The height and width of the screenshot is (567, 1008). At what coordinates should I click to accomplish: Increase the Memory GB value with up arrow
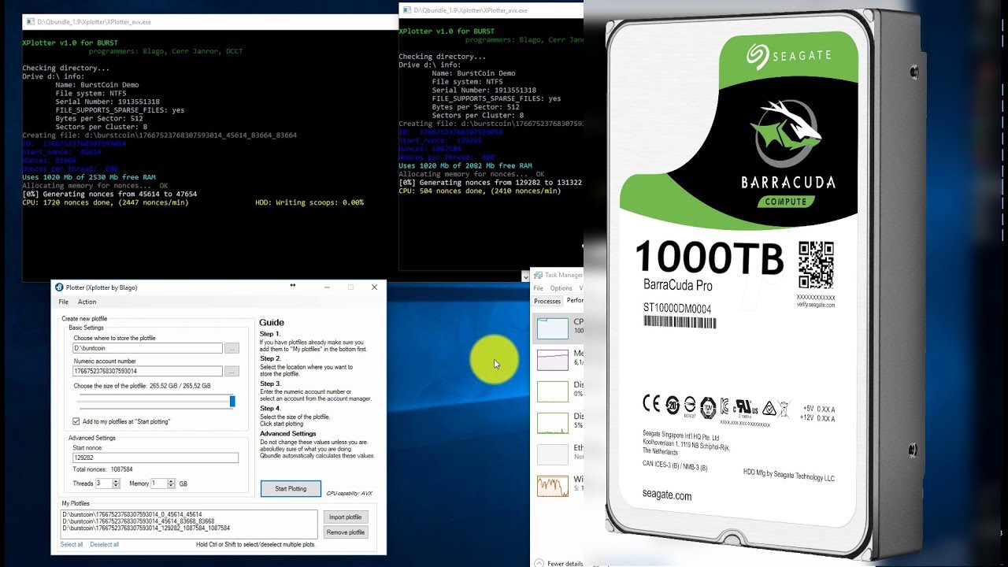[x=172, y=481]
